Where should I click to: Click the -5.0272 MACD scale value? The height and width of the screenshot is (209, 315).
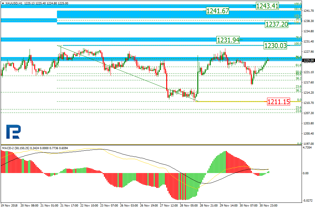[308, 200]
